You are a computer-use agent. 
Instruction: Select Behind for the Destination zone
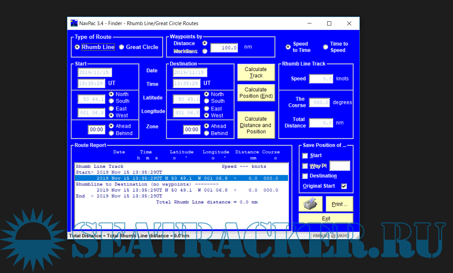coord(206,133)
